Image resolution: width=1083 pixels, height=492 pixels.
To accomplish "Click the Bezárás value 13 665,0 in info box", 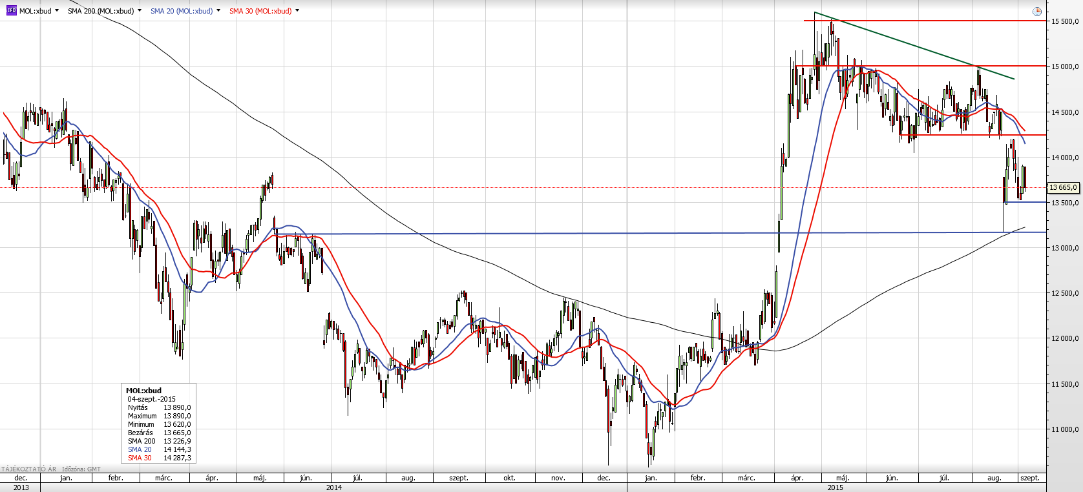I will coord(177,433).
